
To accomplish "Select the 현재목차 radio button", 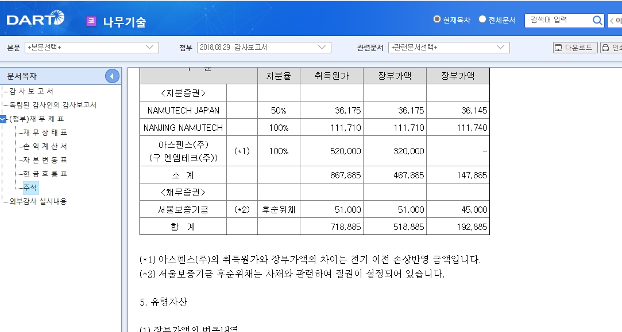I will (436, 19).
